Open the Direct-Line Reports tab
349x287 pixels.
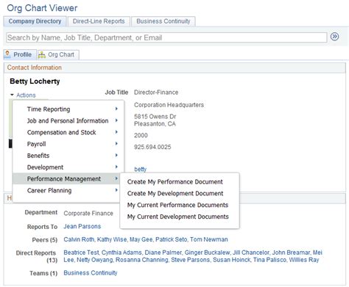99,21
